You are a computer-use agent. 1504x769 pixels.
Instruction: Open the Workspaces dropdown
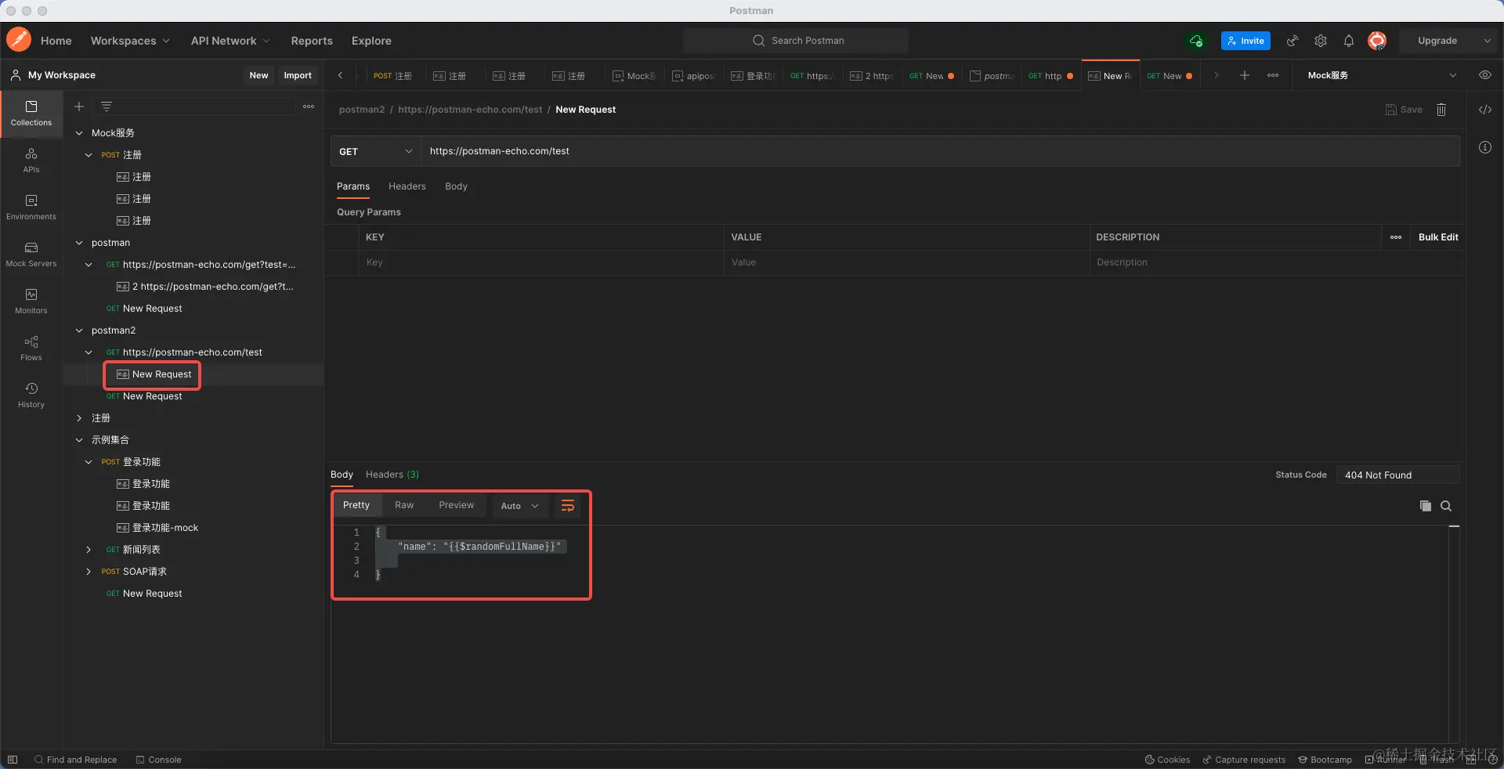pyautogui.click(x=130, y=41)
